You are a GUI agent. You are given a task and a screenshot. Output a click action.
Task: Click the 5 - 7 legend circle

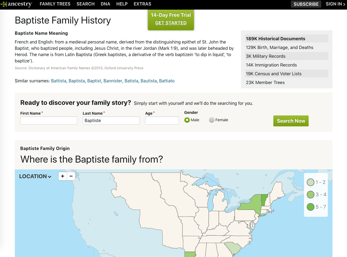(310, 207)
